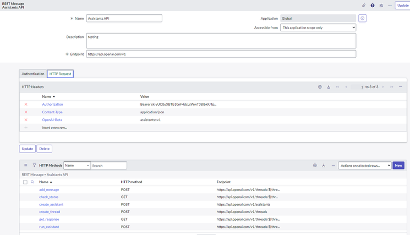Open the check_status method

pyautogui.click(x=48, y=197)
